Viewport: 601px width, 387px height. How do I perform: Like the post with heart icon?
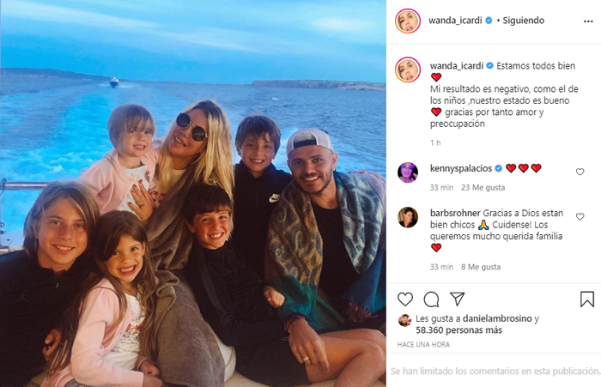(405, 299)
